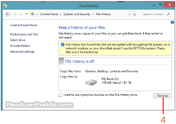Refresh the File History page
The image size is (176, 124).
point(135,14)
